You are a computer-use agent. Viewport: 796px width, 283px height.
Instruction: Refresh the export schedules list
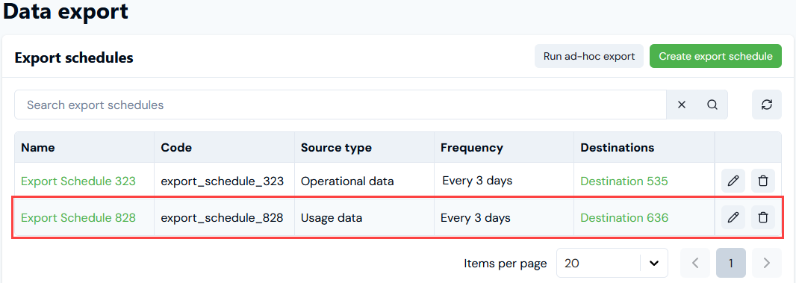coord(767,105)
